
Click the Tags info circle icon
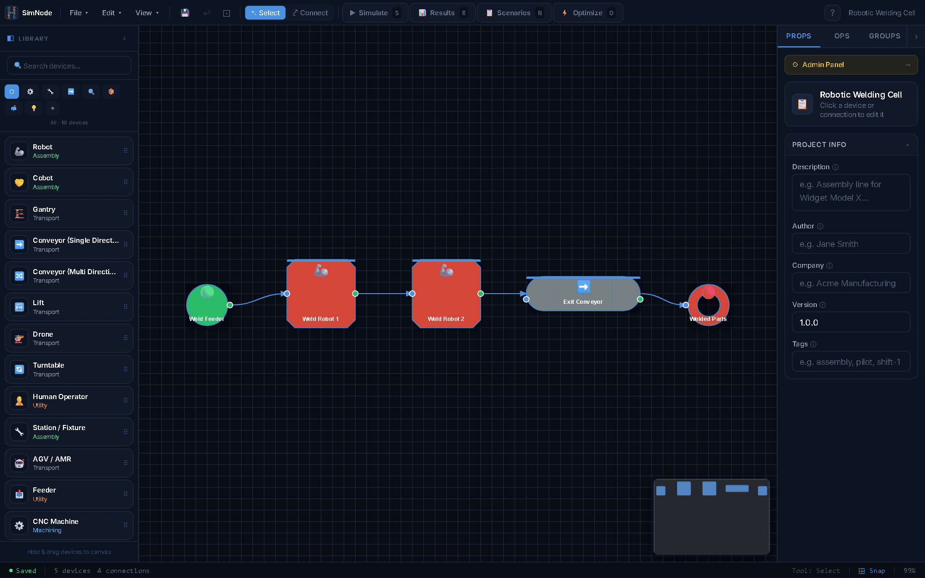pos(814,344)
